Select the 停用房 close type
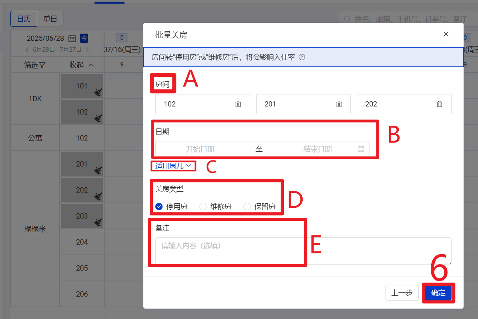Viewport: 478px width, 319px height. coord(159,207)
